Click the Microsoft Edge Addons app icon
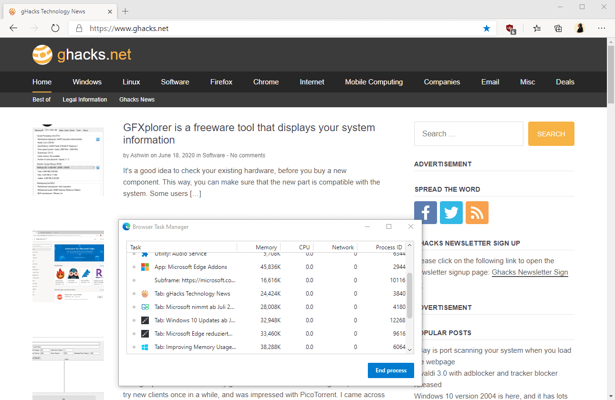 (x=145, y=267)
